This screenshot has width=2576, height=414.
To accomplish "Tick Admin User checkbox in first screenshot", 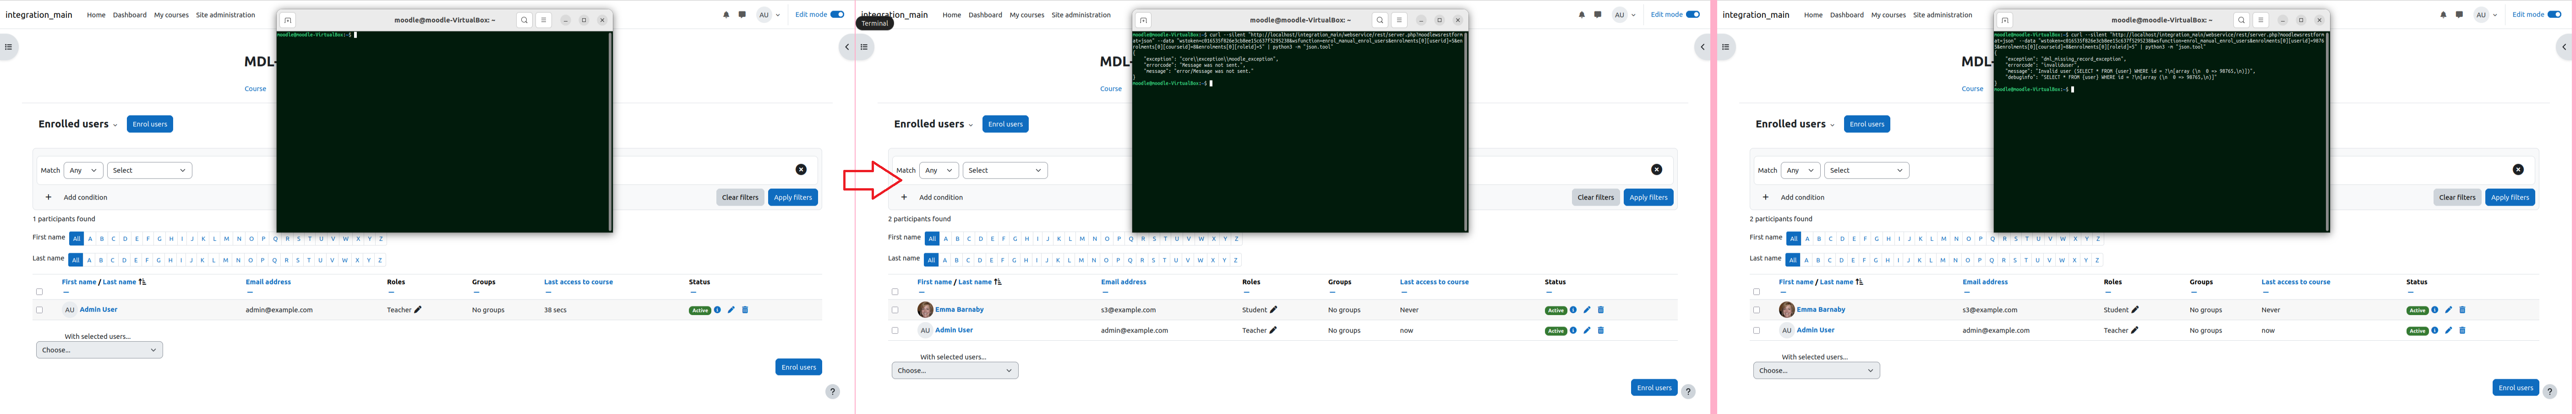I will 40,310.
